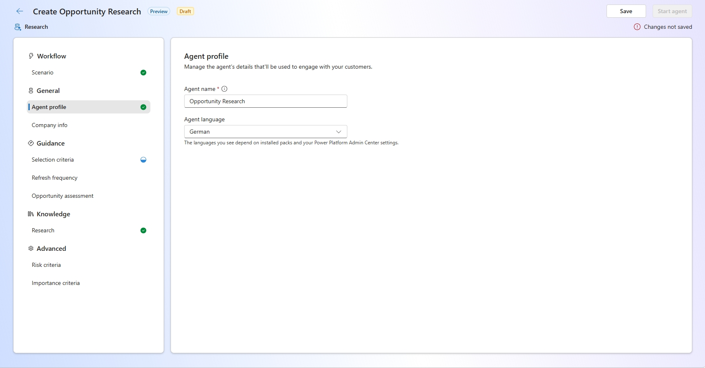Screen dimensions: 705x368
Task: Click the General section heading
Action: [x=48, y=90]
